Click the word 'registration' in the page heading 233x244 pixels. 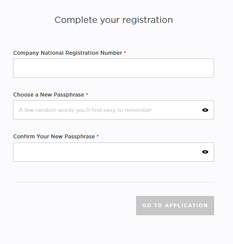coord(148,20)
